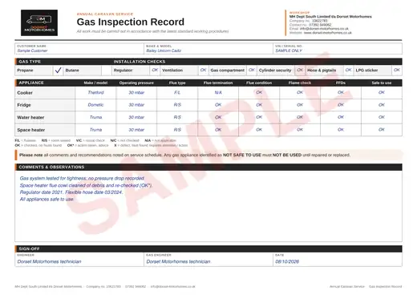Click the Cooker flue type 'F/L' cell
Screen dimensions: 417x295
pyautogui.click(x=177, y=92)
